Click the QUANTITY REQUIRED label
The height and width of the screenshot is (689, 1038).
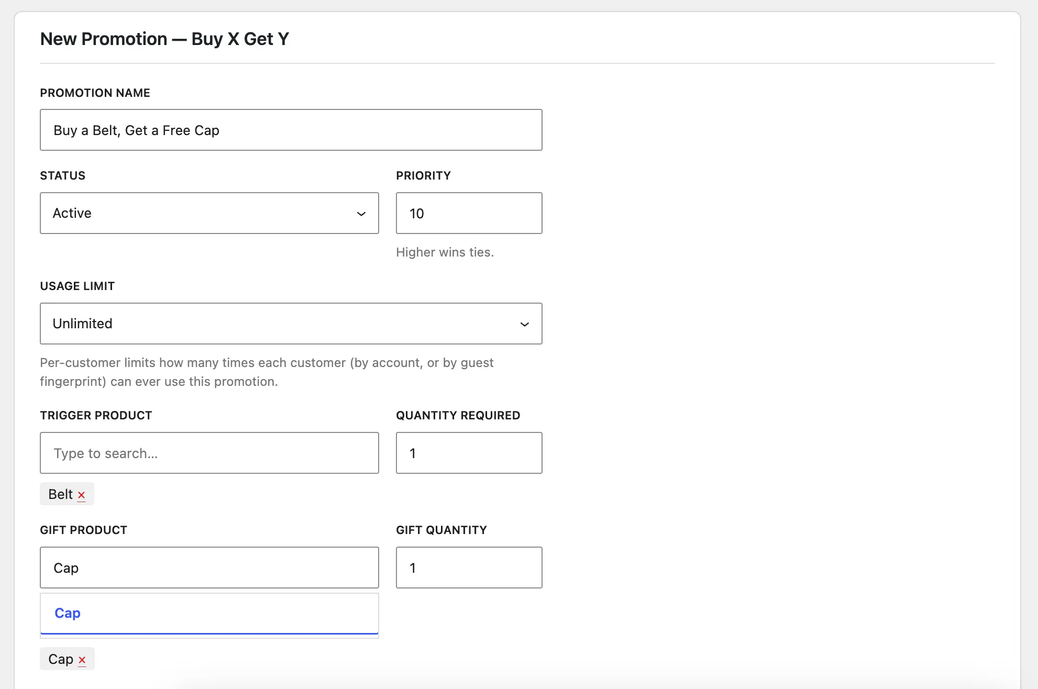[x=458, y=415]
